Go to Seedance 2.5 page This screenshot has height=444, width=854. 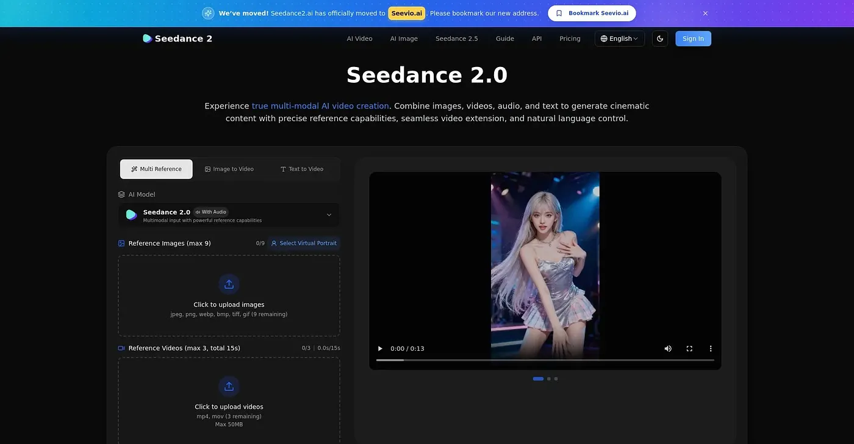pyautogui.click(x=457, y=38)
